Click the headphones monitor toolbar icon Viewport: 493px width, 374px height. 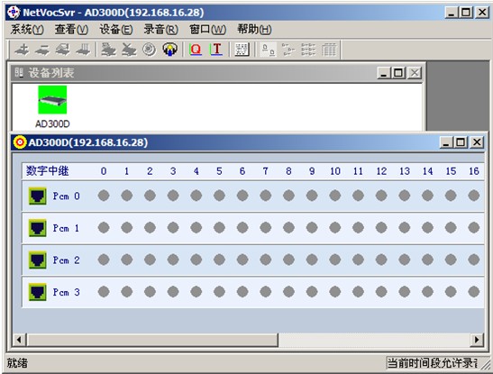(169, 50)
